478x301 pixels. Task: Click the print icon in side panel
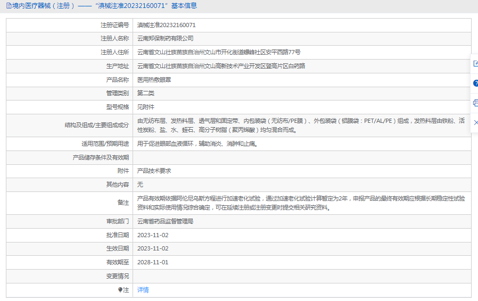[x=475, y=103]
